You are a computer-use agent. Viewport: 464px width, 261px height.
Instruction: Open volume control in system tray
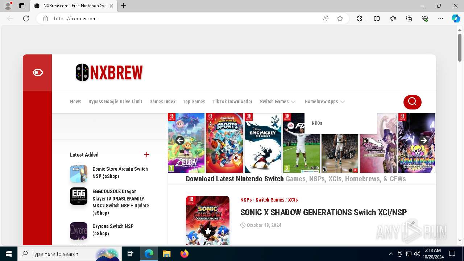point(417,254)
